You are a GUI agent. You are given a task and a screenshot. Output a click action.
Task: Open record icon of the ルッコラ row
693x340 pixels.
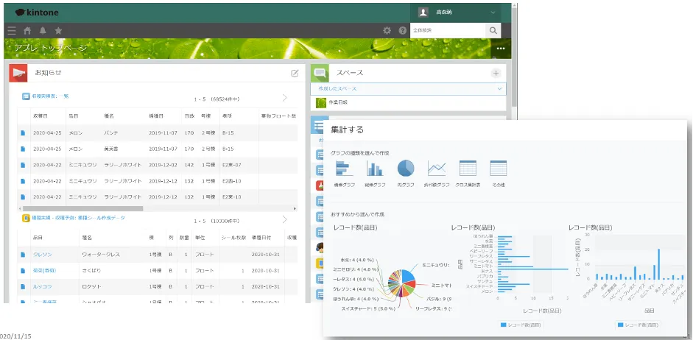pos(23,286)
